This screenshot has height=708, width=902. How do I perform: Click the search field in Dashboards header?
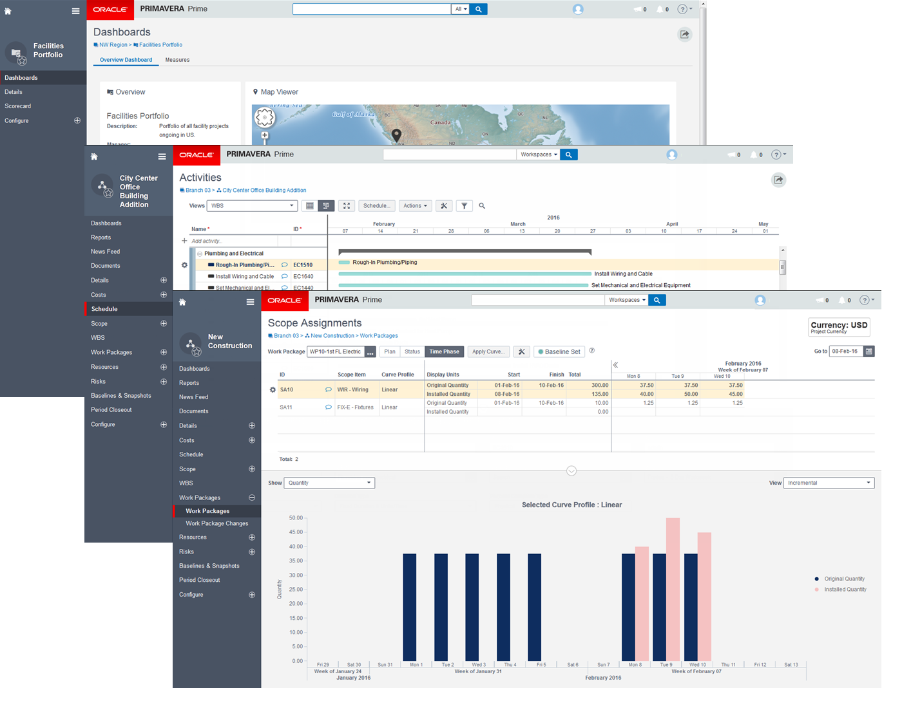coord(372,9)
